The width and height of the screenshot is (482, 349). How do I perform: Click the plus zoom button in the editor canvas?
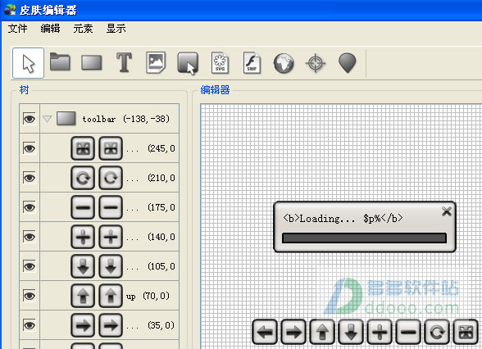pyautogui.click(x=380, y=332)
